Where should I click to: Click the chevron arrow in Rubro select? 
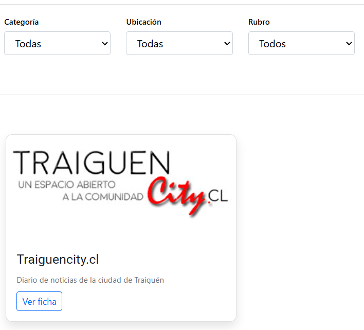pos(349,44)
